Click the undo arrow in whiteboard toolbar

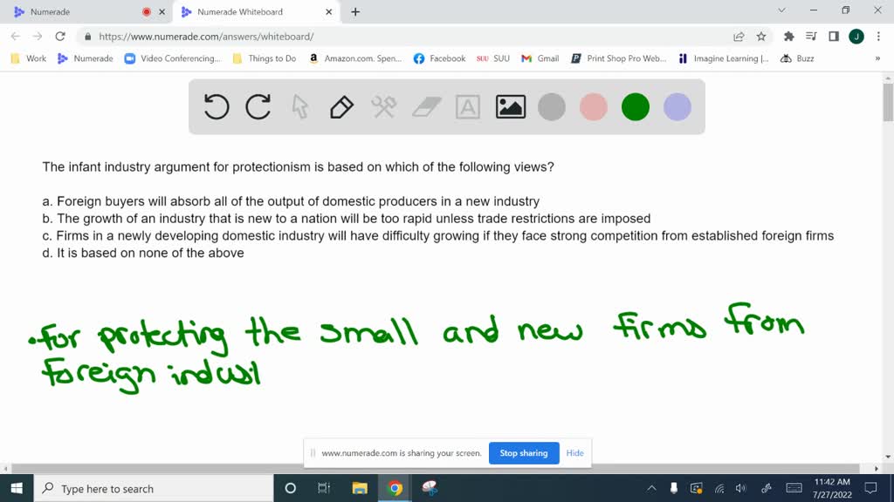click(217, 107)
